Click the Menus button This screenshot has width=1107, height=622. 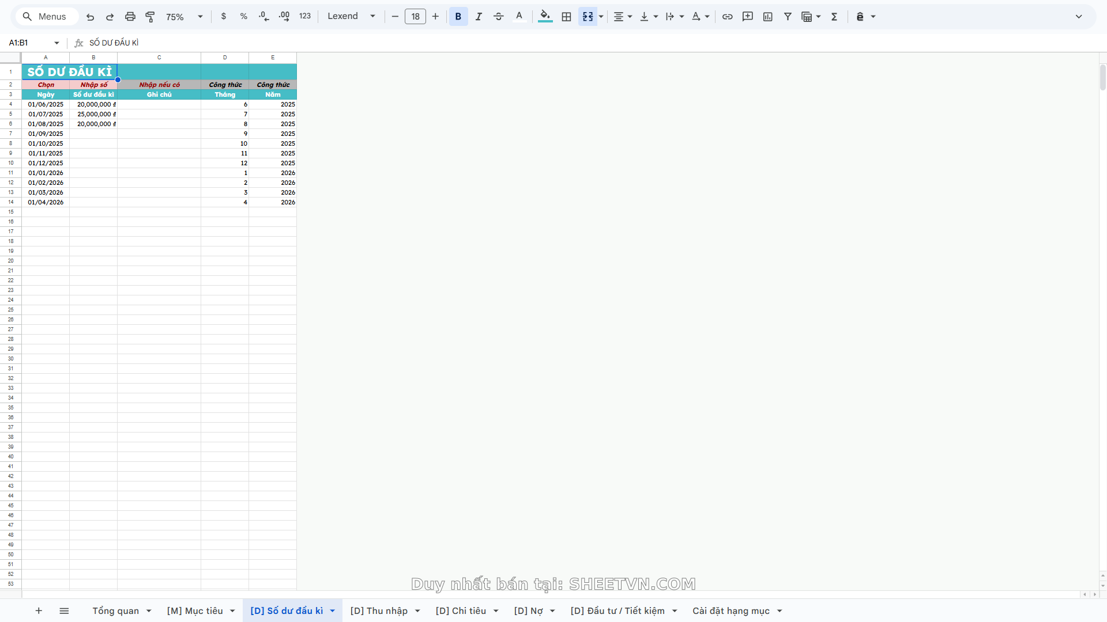[46, 16]
